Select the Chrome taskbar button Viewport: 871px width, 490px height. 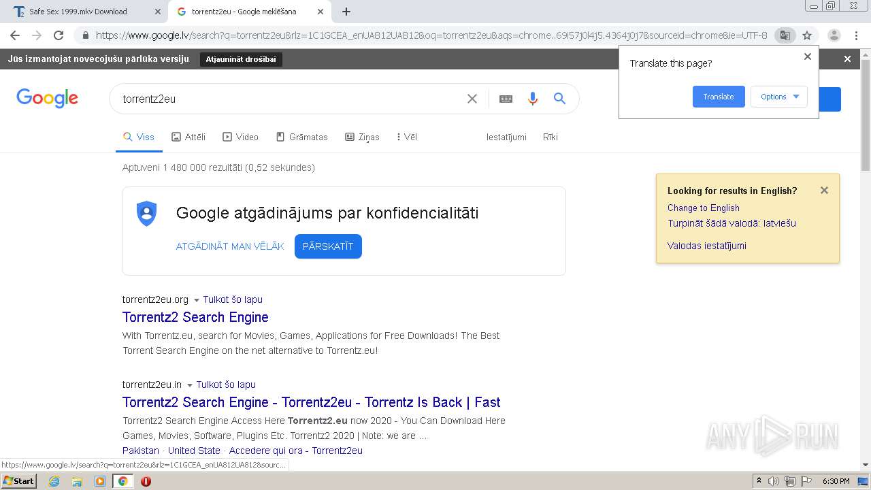pyautogui.click(x=122, y=481)
